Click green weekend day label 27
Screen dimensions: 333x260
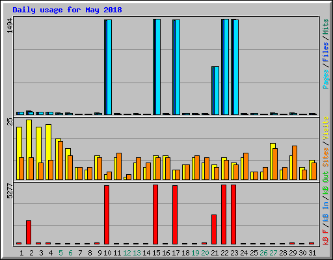tap(273, 253)
